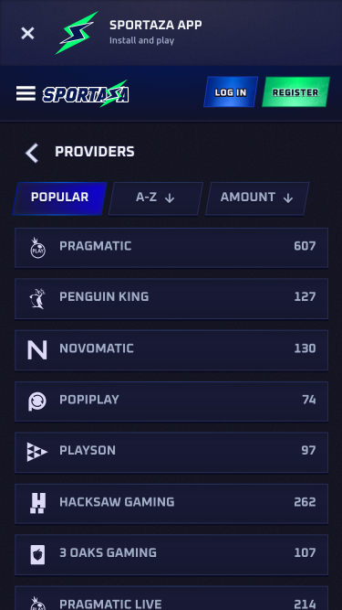342x610 pixels.
Task: Click the 3 Oaks Gaming acorn icon
Action: point(37,554)
